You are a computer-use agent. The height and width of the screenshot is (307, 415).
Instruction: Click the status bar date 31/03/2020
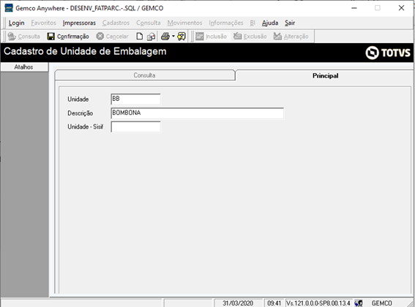coord(238,303)
